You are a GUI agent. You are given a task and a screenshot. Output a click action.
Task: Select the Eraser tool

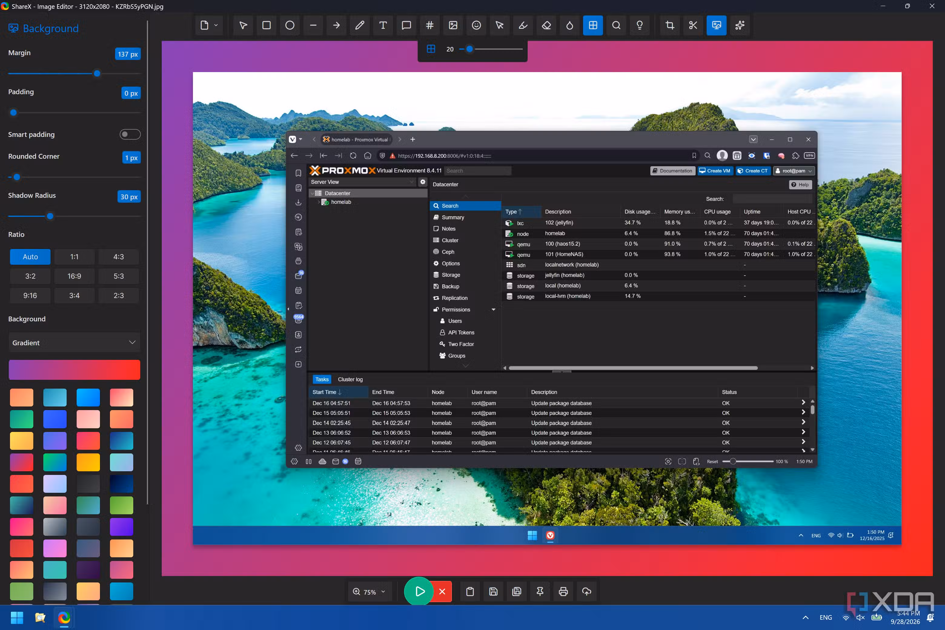pyautogui.click(x=546, y=25)
